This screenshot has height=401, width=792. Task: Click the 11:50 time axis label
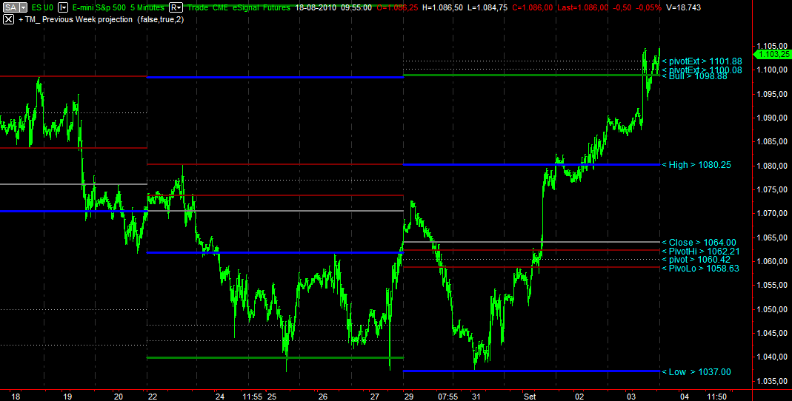point(716,397)
